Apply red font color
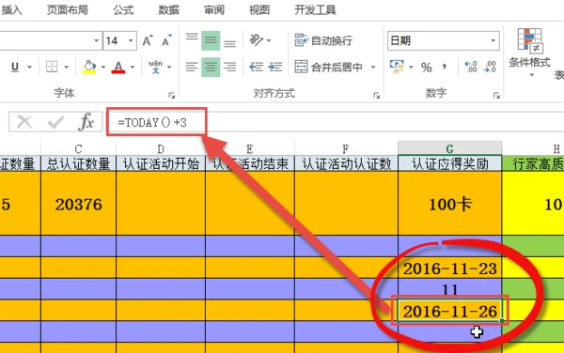564x353 pixels. coord(118,67)
